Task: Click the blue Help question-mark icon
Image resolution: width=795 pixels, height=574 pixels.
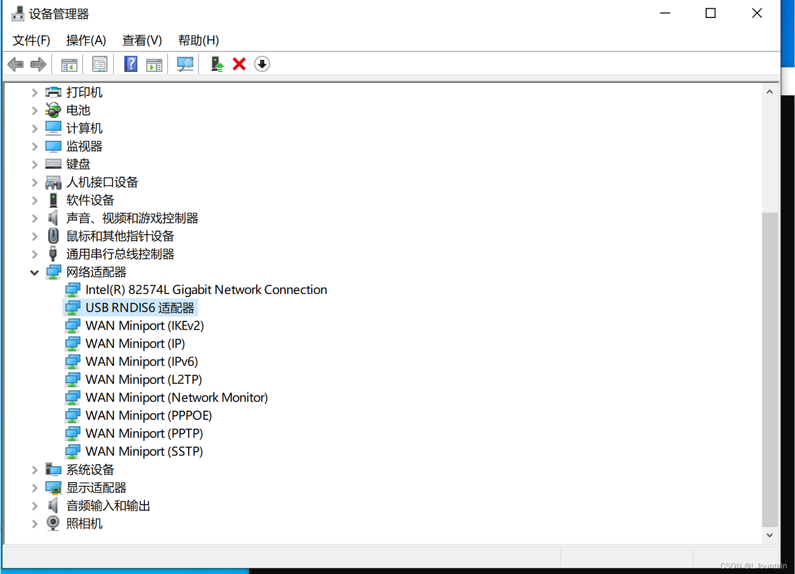Action: coord(131,64)
